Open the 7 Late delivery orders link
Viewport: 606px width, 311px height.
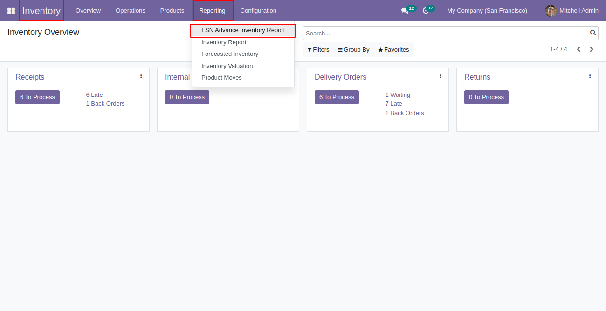click(393, 104)
